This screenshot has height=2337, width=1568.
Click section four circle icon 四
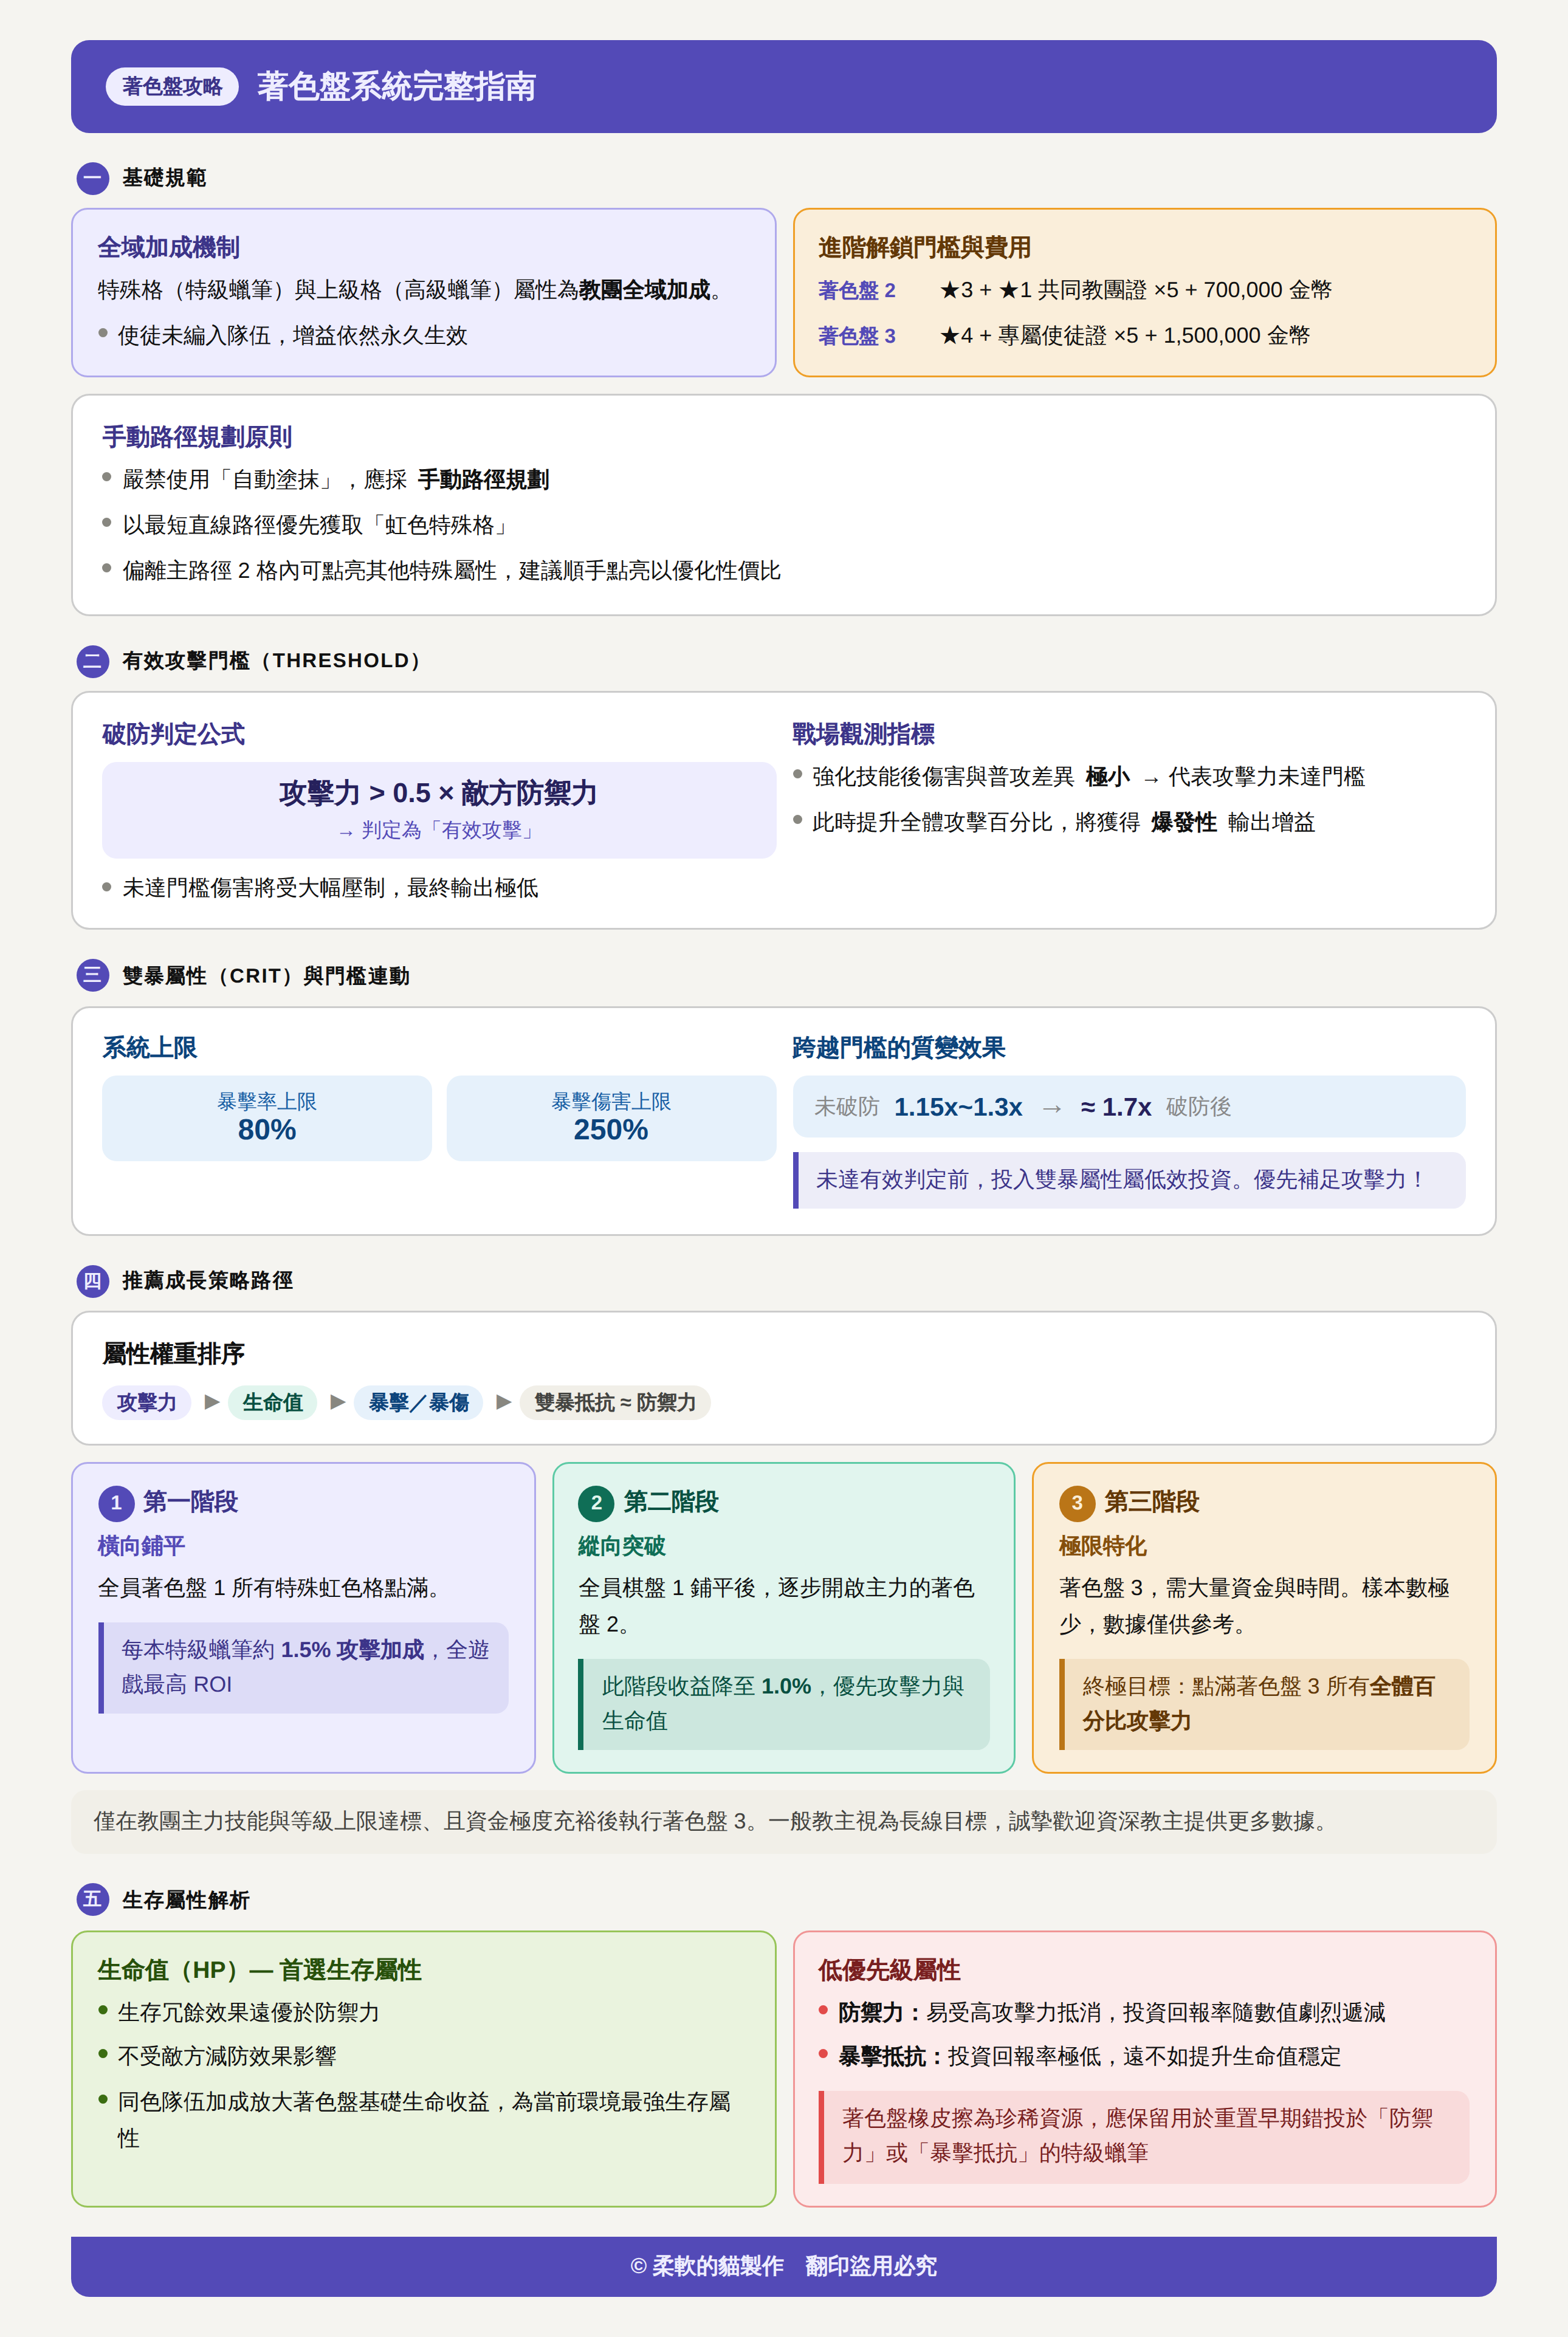pos(92,1280)
